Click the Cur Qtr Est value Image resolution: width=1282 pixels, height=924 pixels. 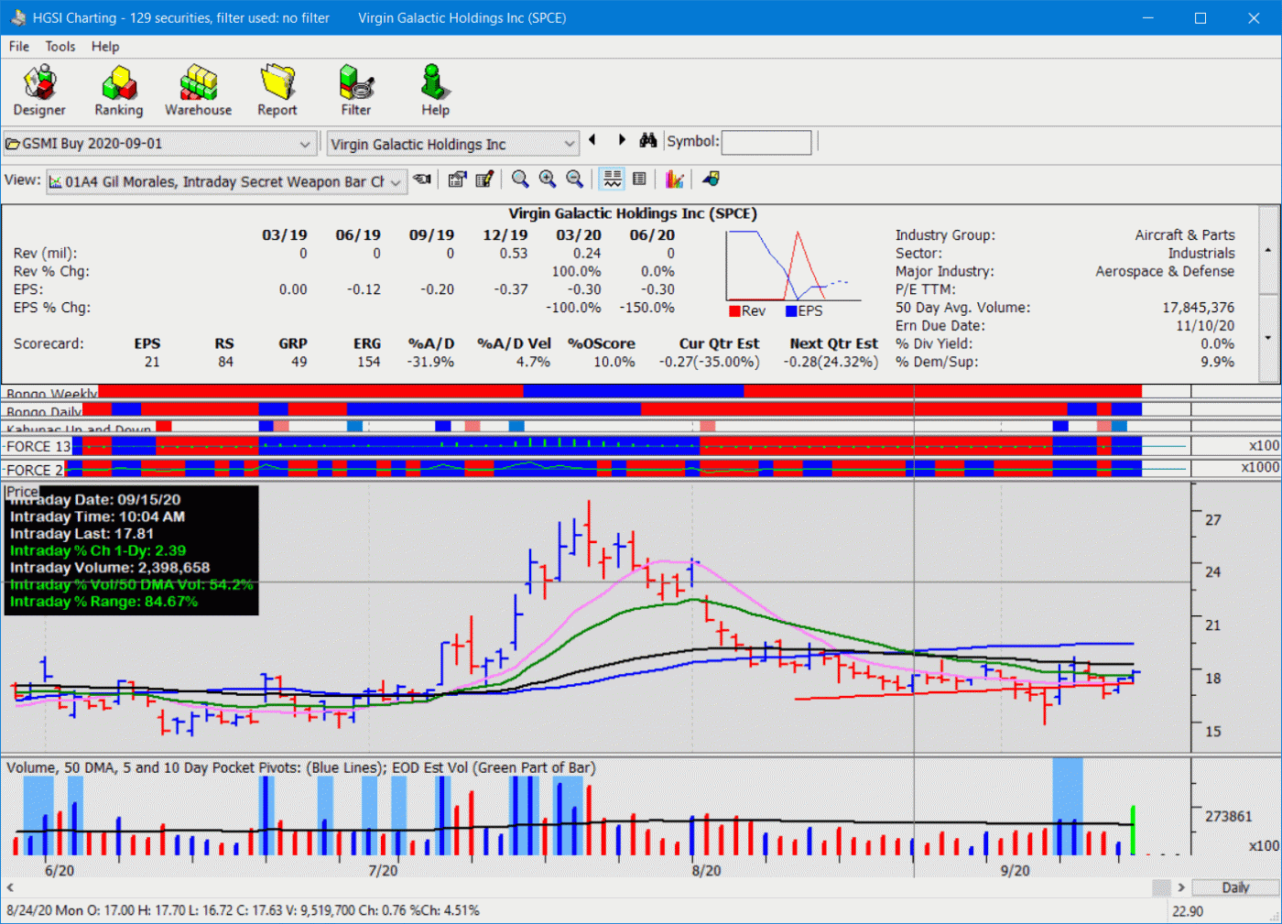coord(710,362)
